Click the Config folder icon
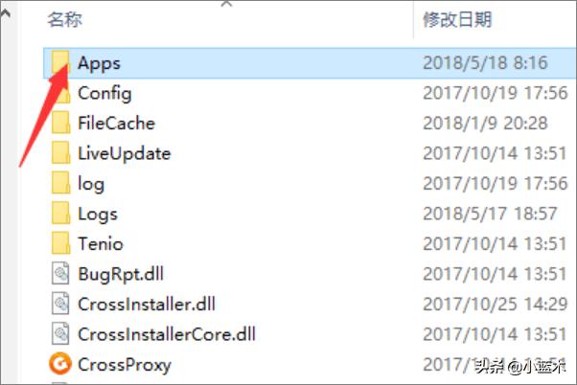This screenshot has height=385, width=577. (x=61, y=93)
